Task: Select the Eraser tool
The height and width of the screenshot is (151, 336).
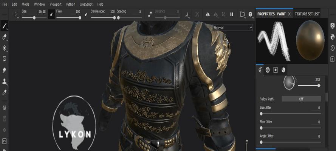Action: point(4,37)
